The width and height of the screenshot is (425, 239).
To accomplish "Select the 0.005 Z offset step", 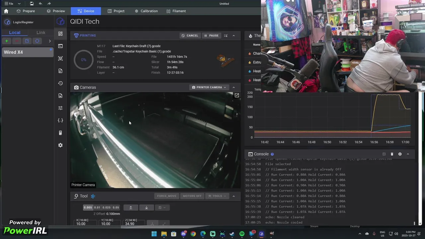I will pos(88,207).
